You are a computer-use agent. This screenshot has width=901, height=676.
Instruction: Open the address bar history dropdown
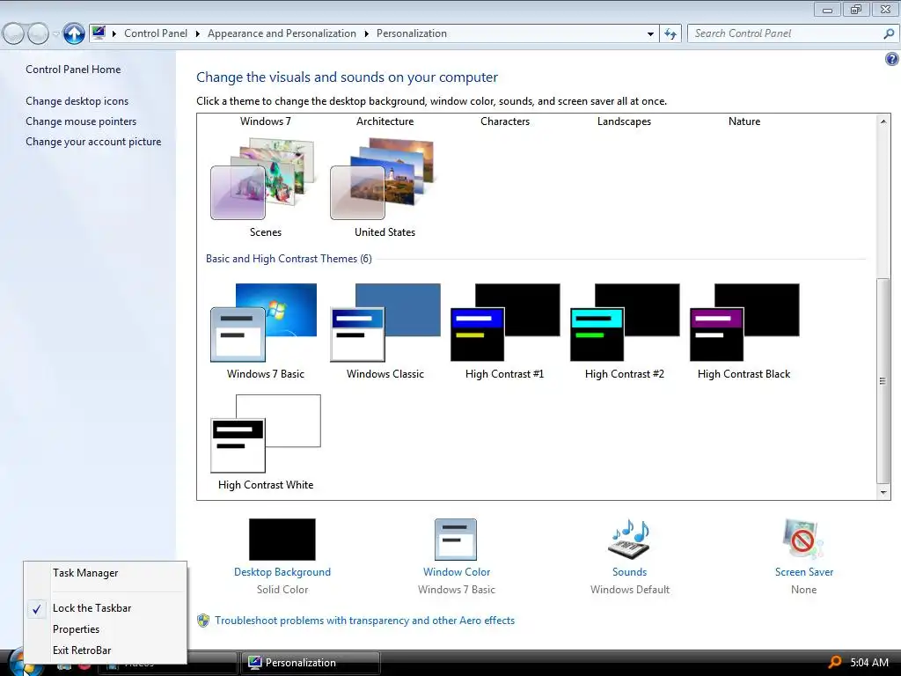[650, 34]
